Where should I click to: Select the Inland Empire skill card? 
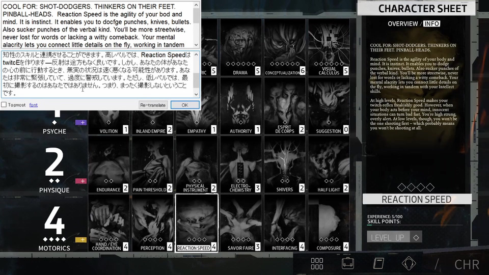[152, 122]
